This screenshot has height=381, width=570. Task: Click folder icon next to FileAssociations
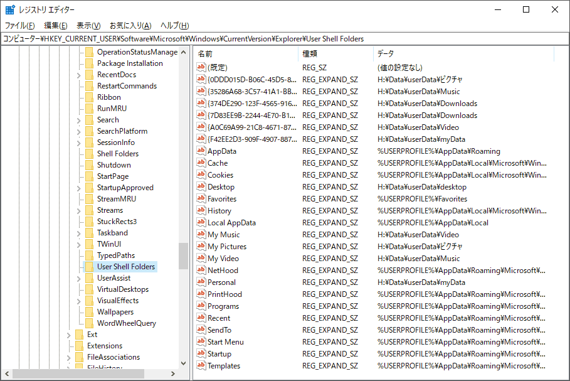tap(79, 357)
